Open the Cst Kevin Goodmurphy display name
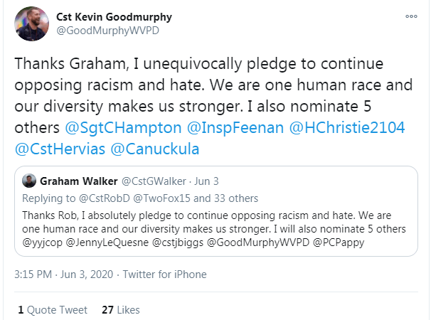The width and height of the screenshot is (431, 320). click(114, 17)
